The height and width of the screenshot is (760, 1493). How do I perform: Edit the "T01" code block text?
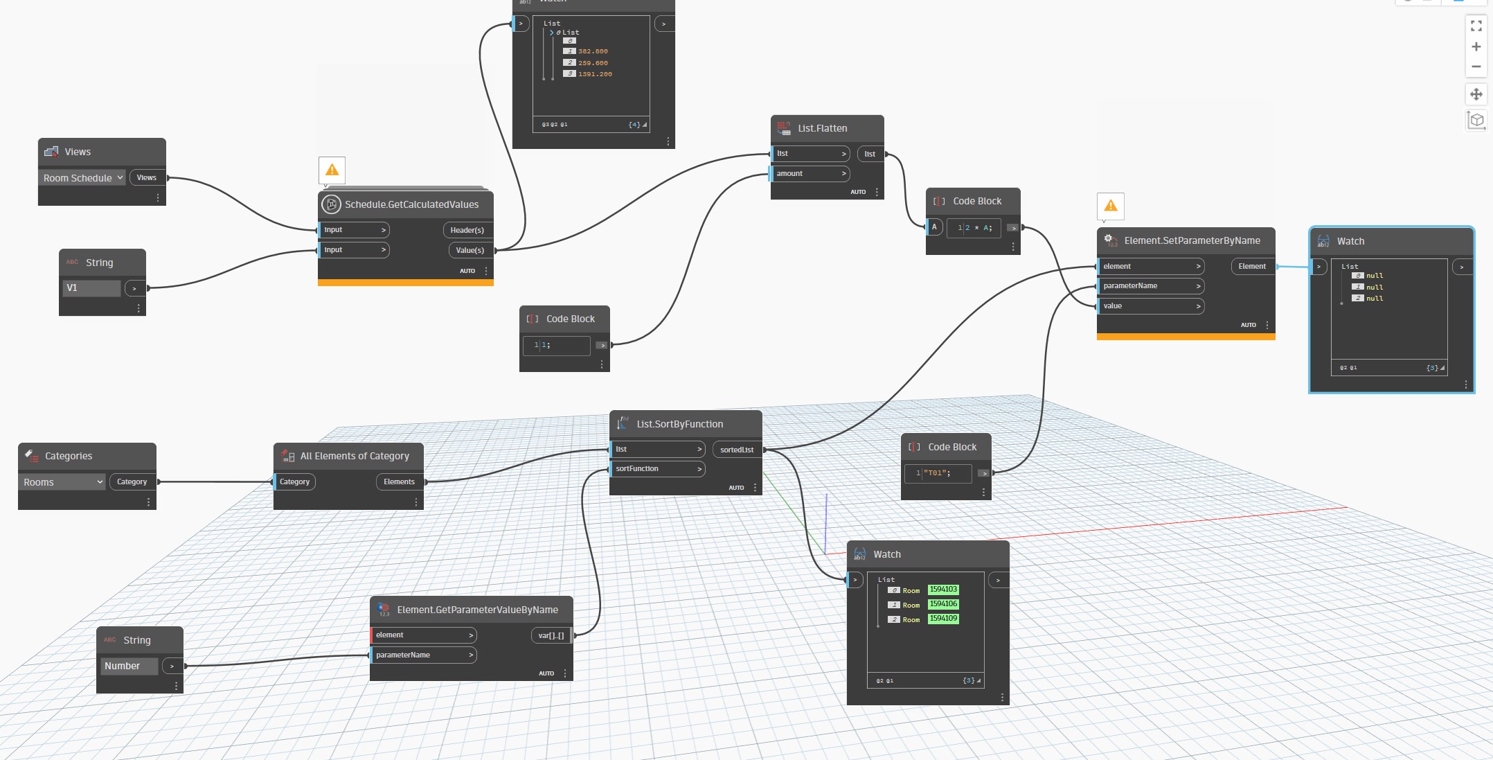point(938,473)
